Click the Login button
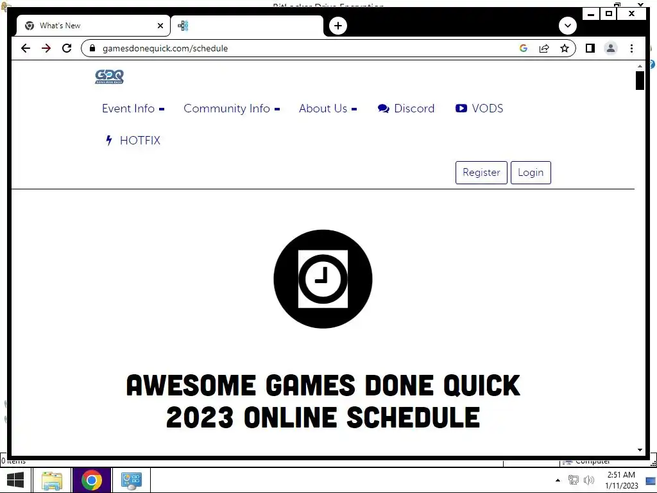Image resolution: width=657 pixels, height=493 pixels. pyautogui.click(x=531, y=172)
